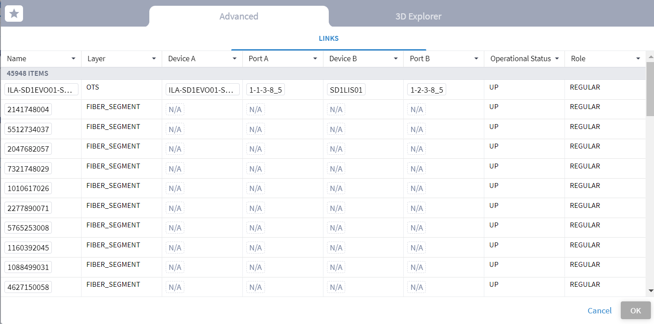Viewport: 654px width, 324px height.
Task: Select link 5512734037
Action: tap(28, 129)
